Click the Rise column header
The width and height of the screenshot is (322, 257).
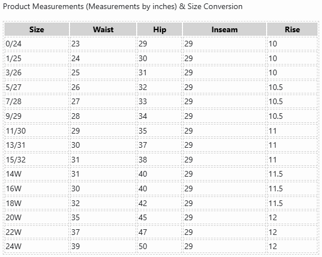coord(292,29)
